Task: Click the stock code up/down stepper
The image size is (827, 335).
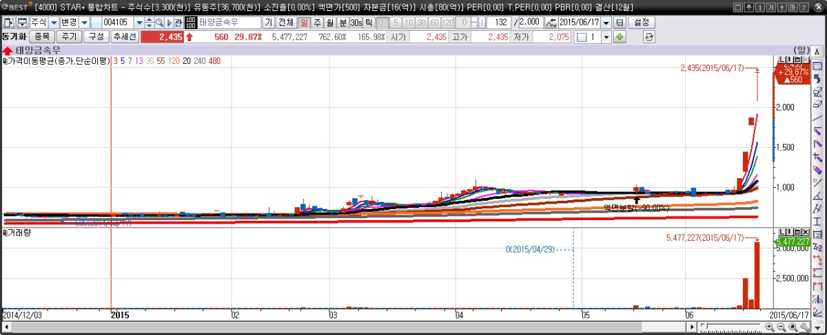Action: click(149, 23)
